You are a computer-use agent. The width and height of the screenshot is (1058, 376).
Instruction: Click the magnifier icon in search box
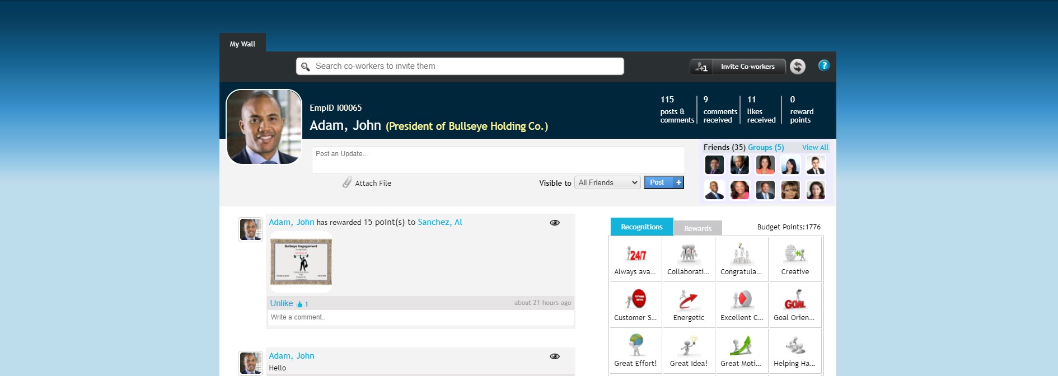(x=306, y=67)
